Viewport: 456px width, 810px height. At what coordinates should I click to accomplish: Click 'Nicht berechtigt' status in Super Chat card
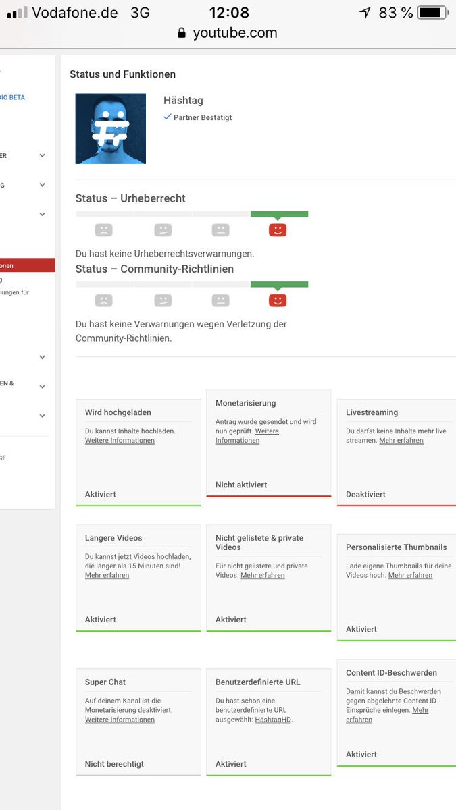coord(114,764)
